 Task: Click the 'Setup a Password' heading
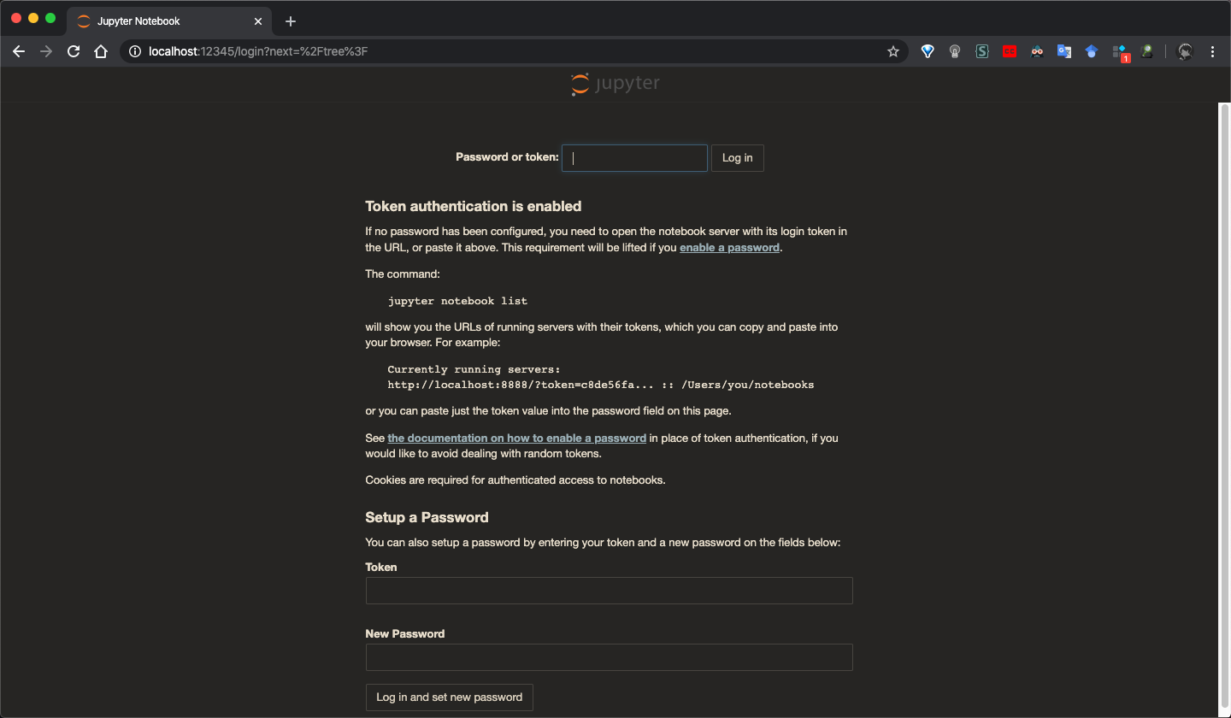(x=427, y=517)
